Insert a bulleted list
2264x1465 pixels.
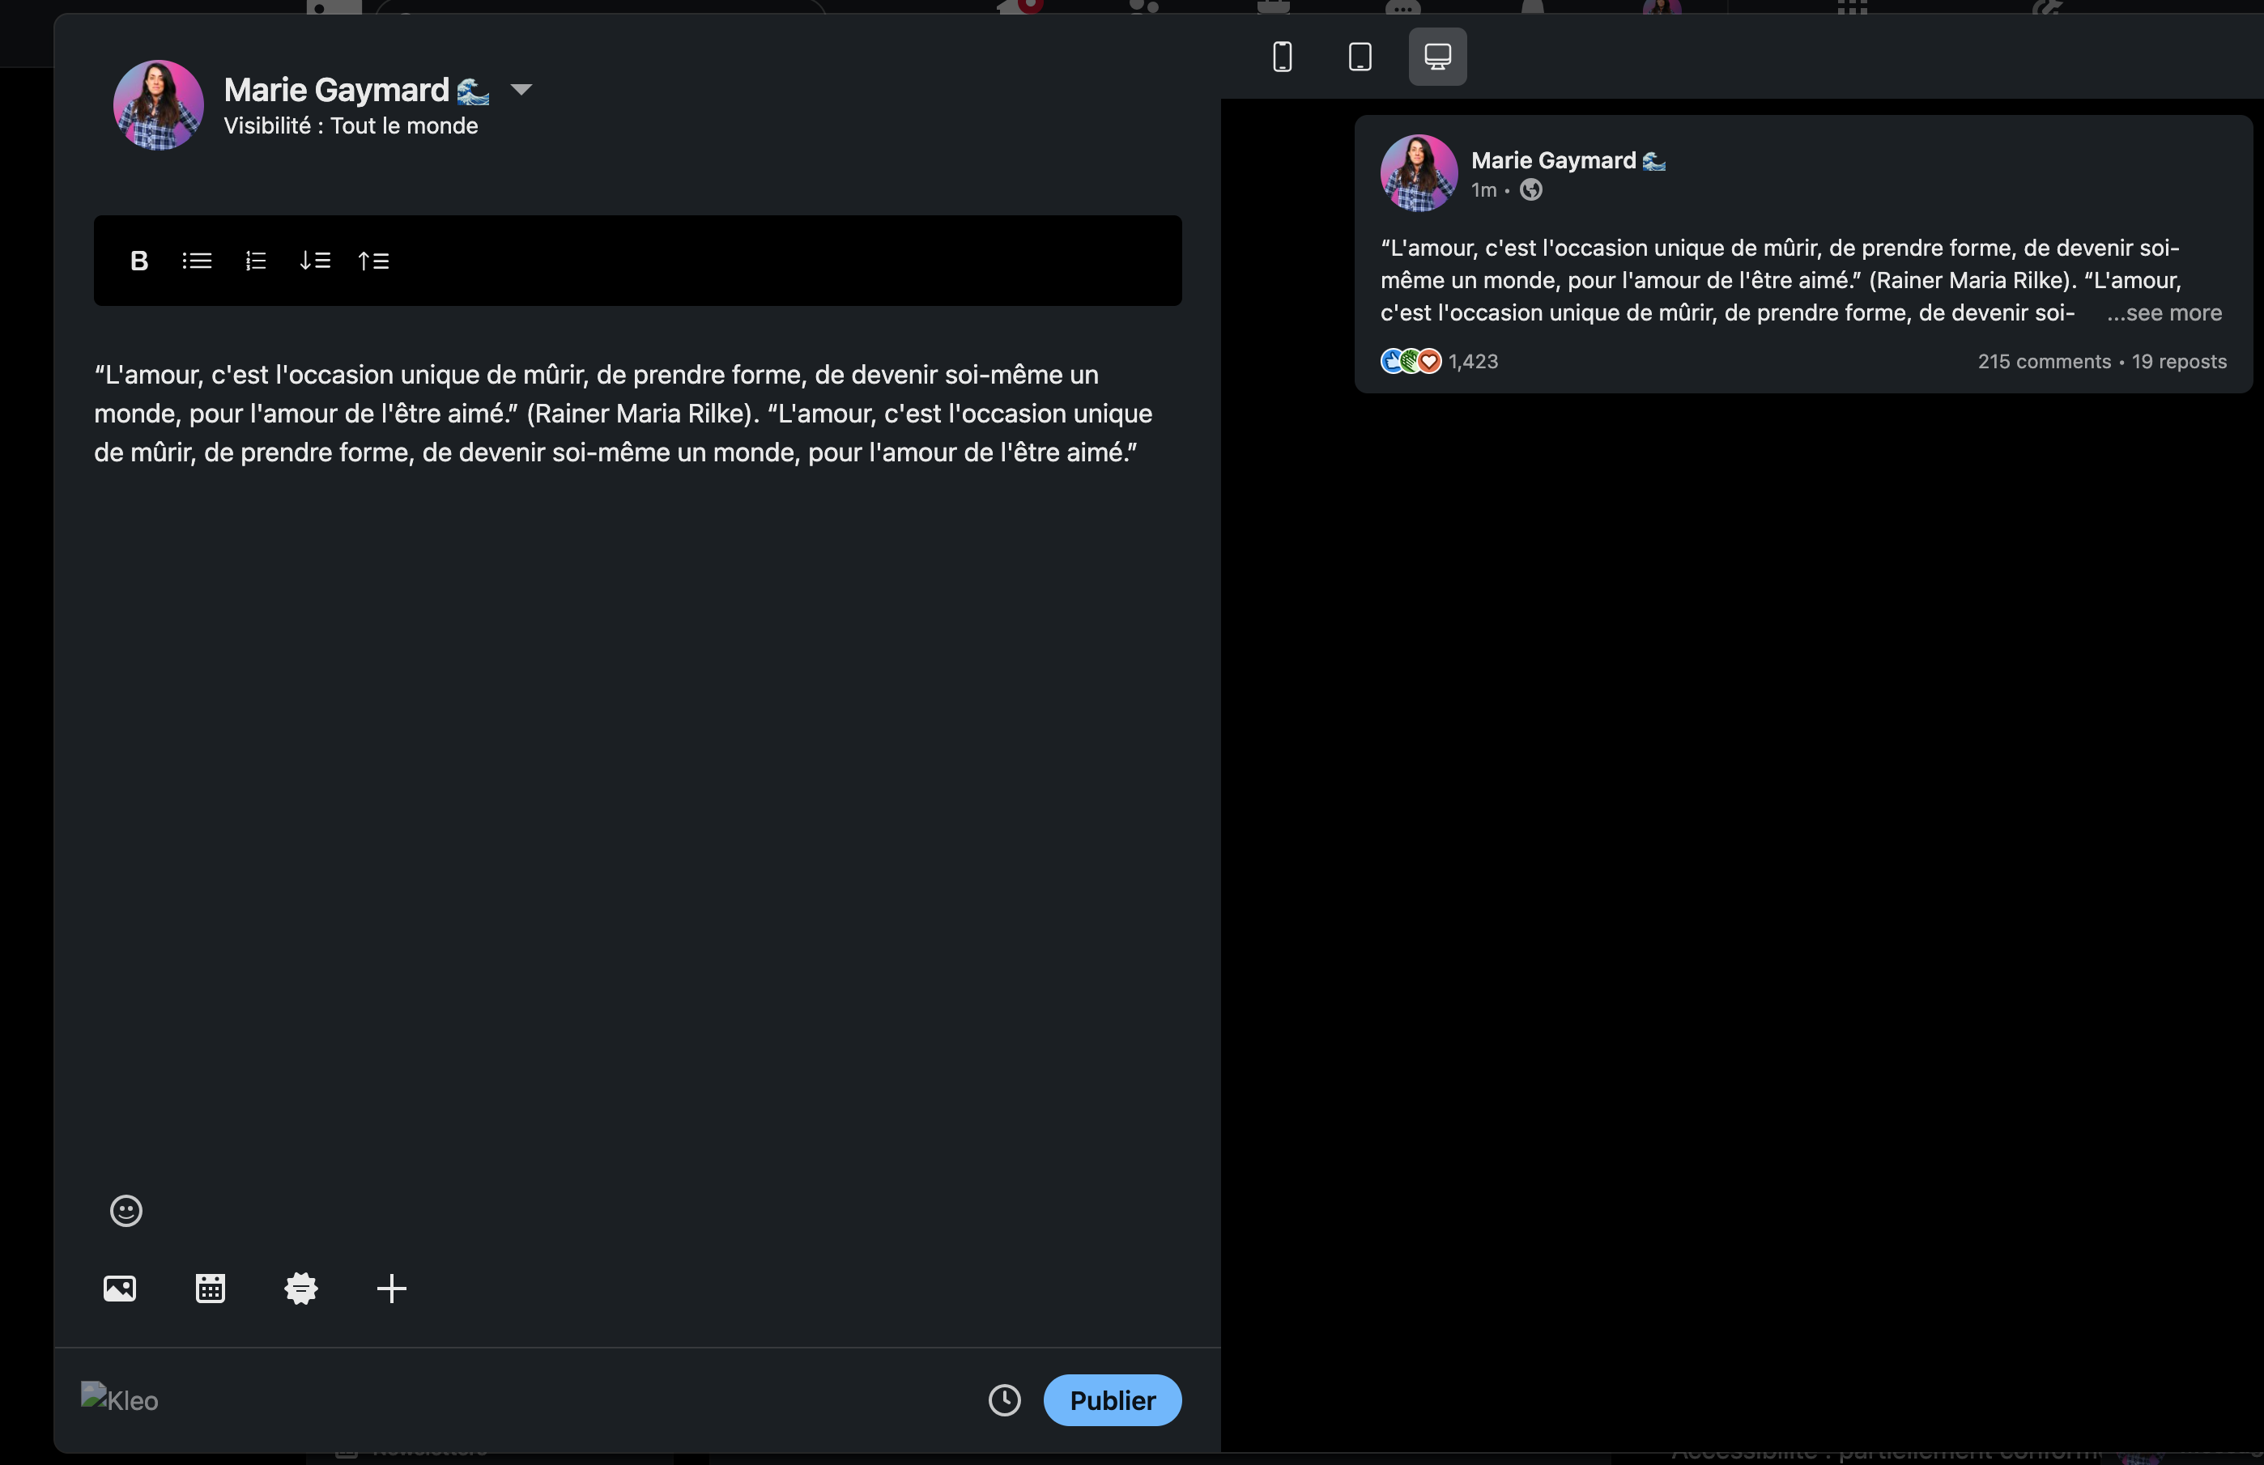point(197,261)
